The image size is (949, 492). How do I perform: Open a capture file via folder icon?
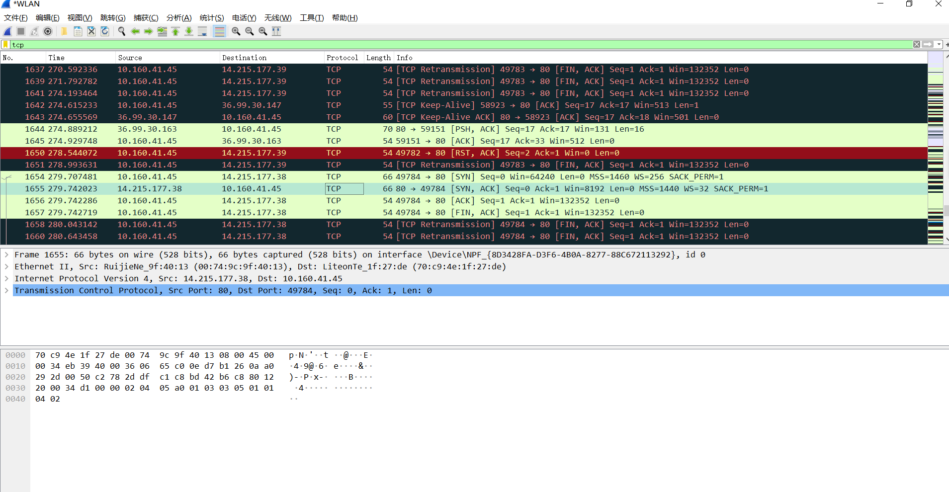64,31
